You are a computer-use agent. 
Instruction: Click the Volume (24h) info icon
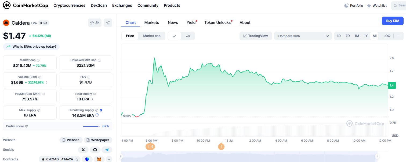point(40,77)
